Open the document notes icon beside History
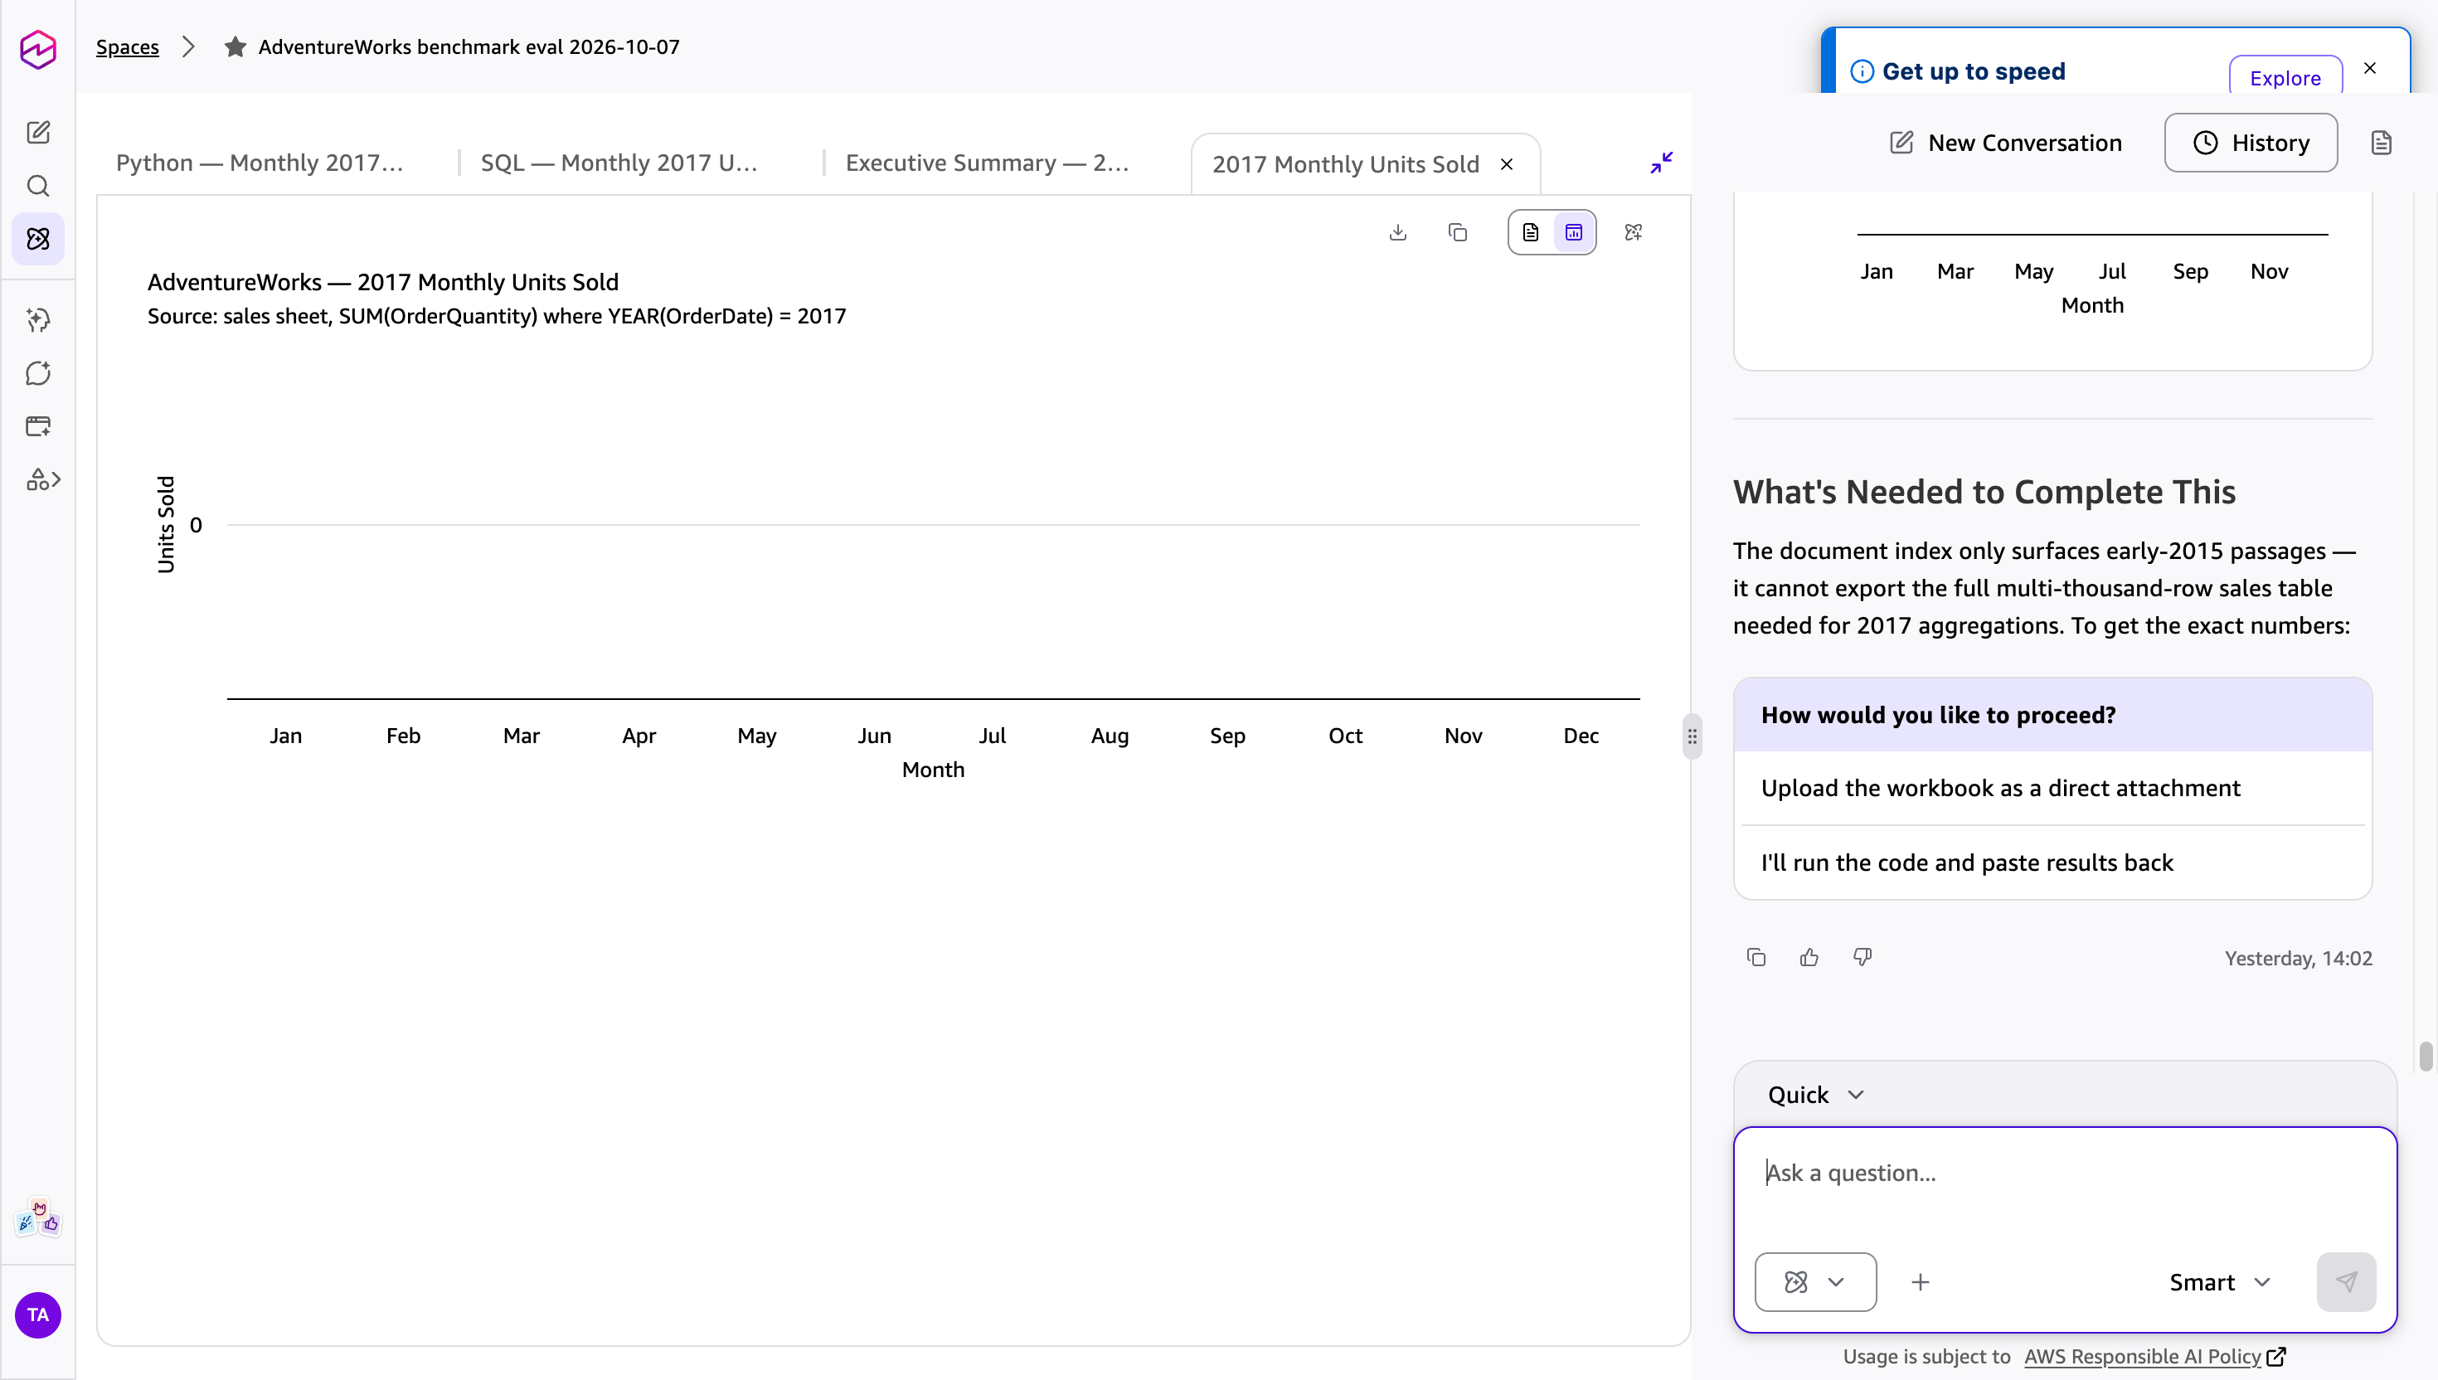 (x=2381, y=143)
